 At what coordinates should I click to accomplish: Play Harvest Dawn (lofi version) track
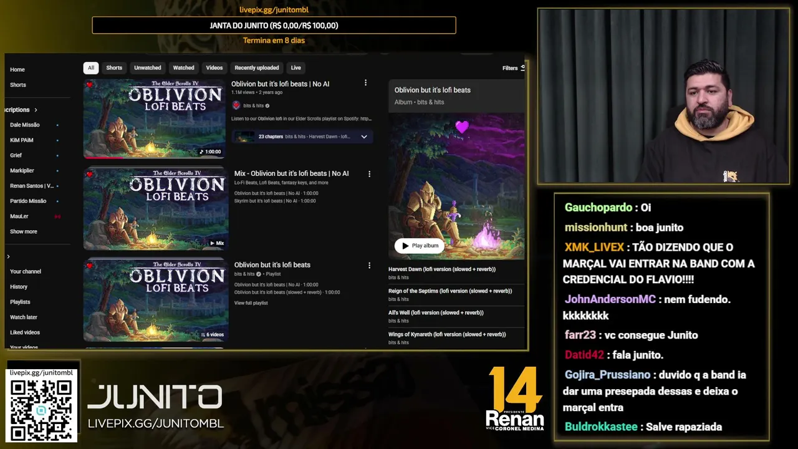(442, 269)
